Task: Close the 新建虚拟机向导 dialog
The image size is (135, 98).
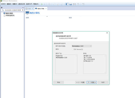Action: pos(107,33)
